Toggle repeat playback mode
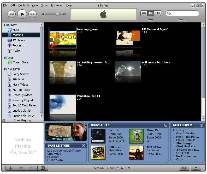The width and height of the screenshot is (207, 174). tap(32, 168)
